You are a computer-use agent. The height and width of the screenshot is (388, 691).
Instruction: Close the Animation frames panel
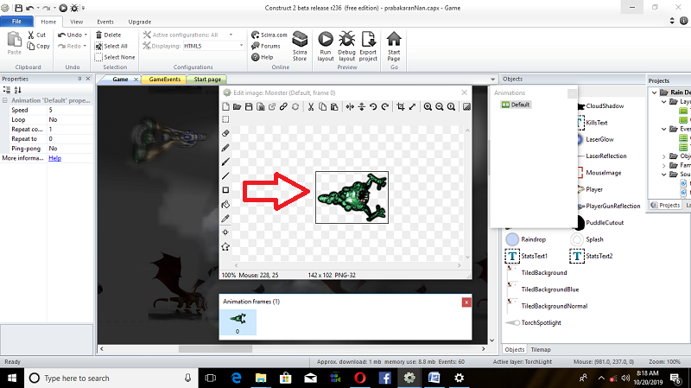point(466,302)
